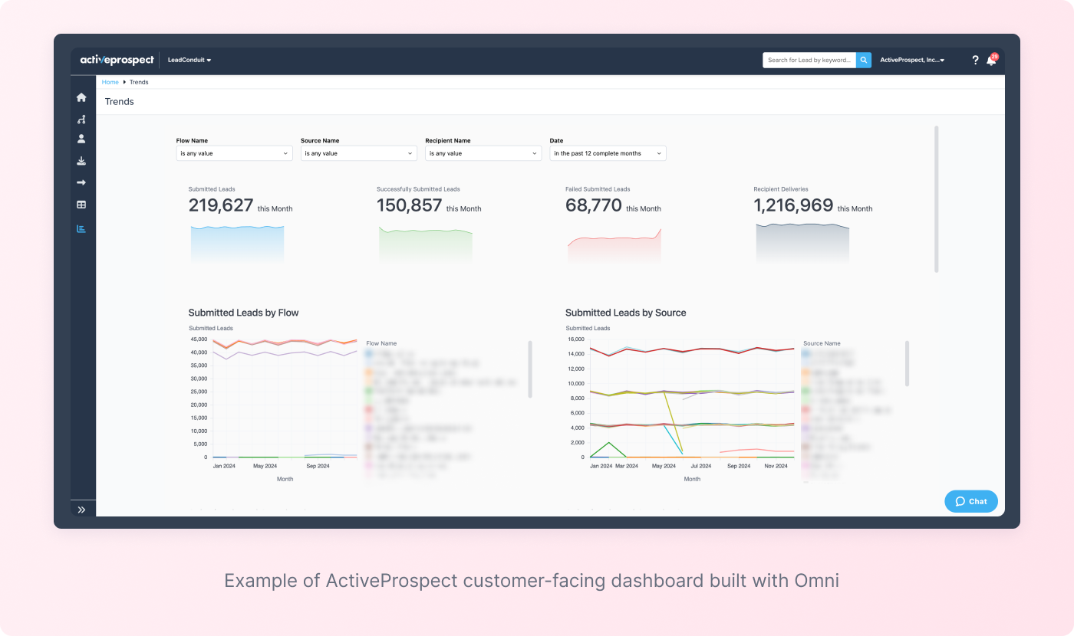The width and height of the screenshot is (1074, 636).
Task: Select the highlighted Trends chart icon
Action: coord(81,228)
